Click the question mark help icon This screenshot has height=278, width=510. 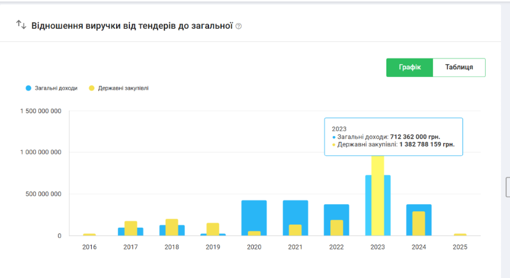pos(238,26)
